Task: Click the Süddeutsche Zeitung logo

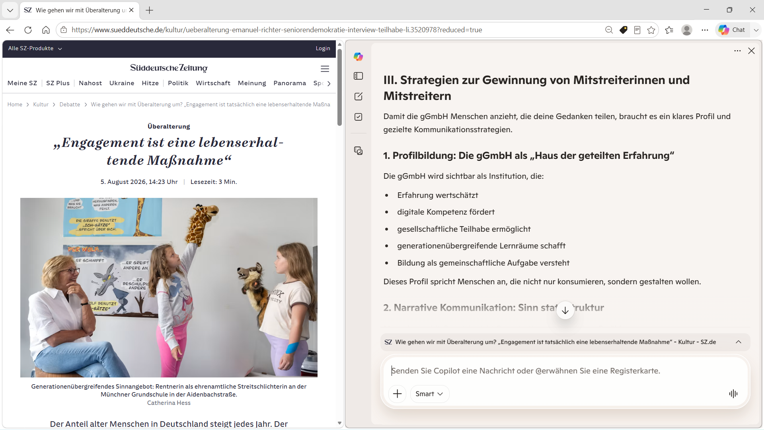Action: tap(169, 68)
